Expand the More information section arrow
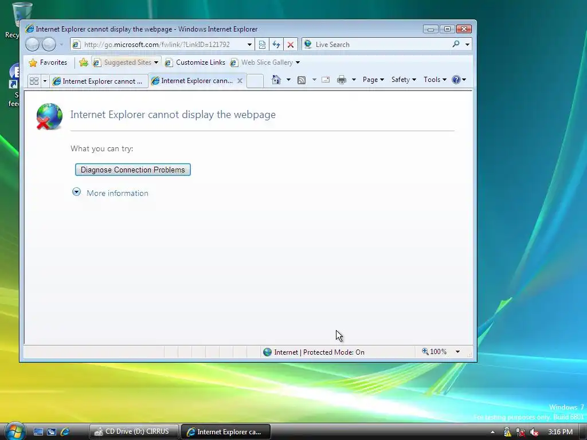The height and width of the screenshot is (440, 587). click(76, 192)
